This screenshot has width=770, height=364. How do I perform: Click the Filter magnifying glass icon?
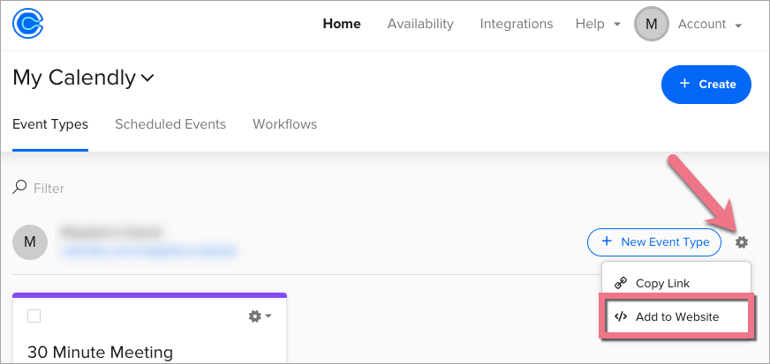click(x=19, y=188)
